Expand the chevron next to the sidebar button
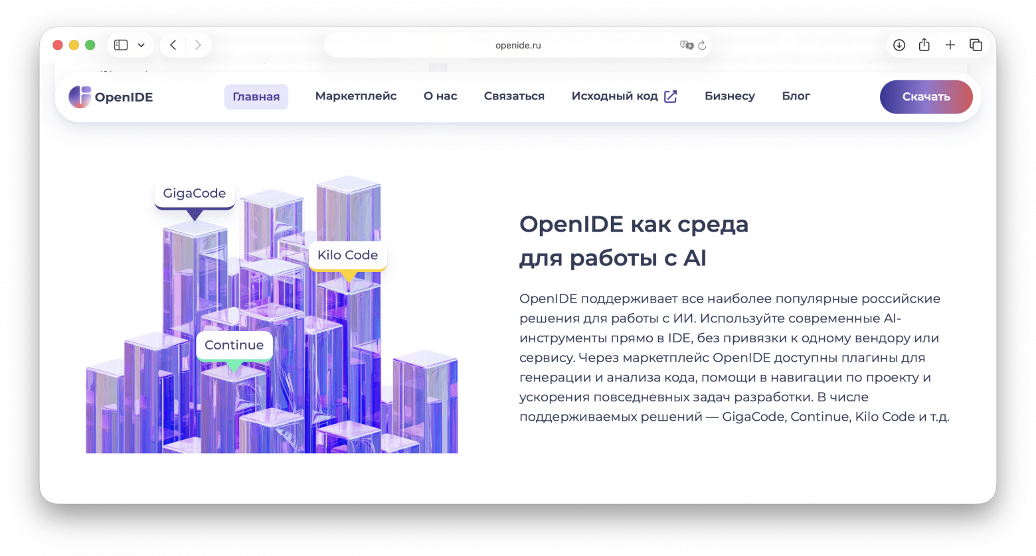 tap(141, 44)
